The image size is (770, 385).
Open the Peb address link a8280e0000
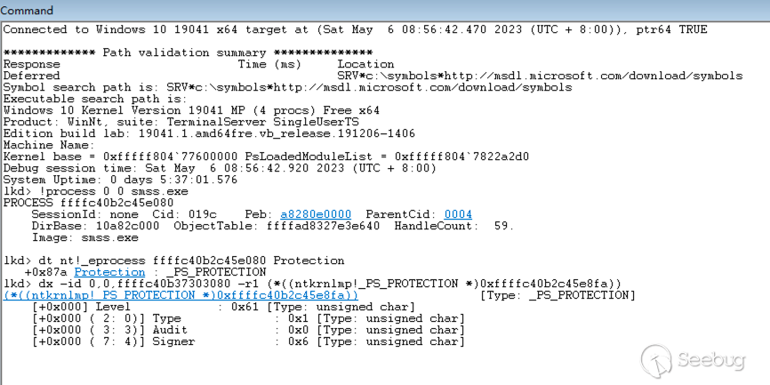pos(316,215)
